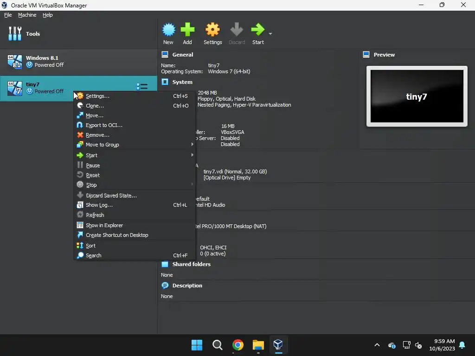
Task: Click the muted volume tray icon
Action: coord(418,345)
